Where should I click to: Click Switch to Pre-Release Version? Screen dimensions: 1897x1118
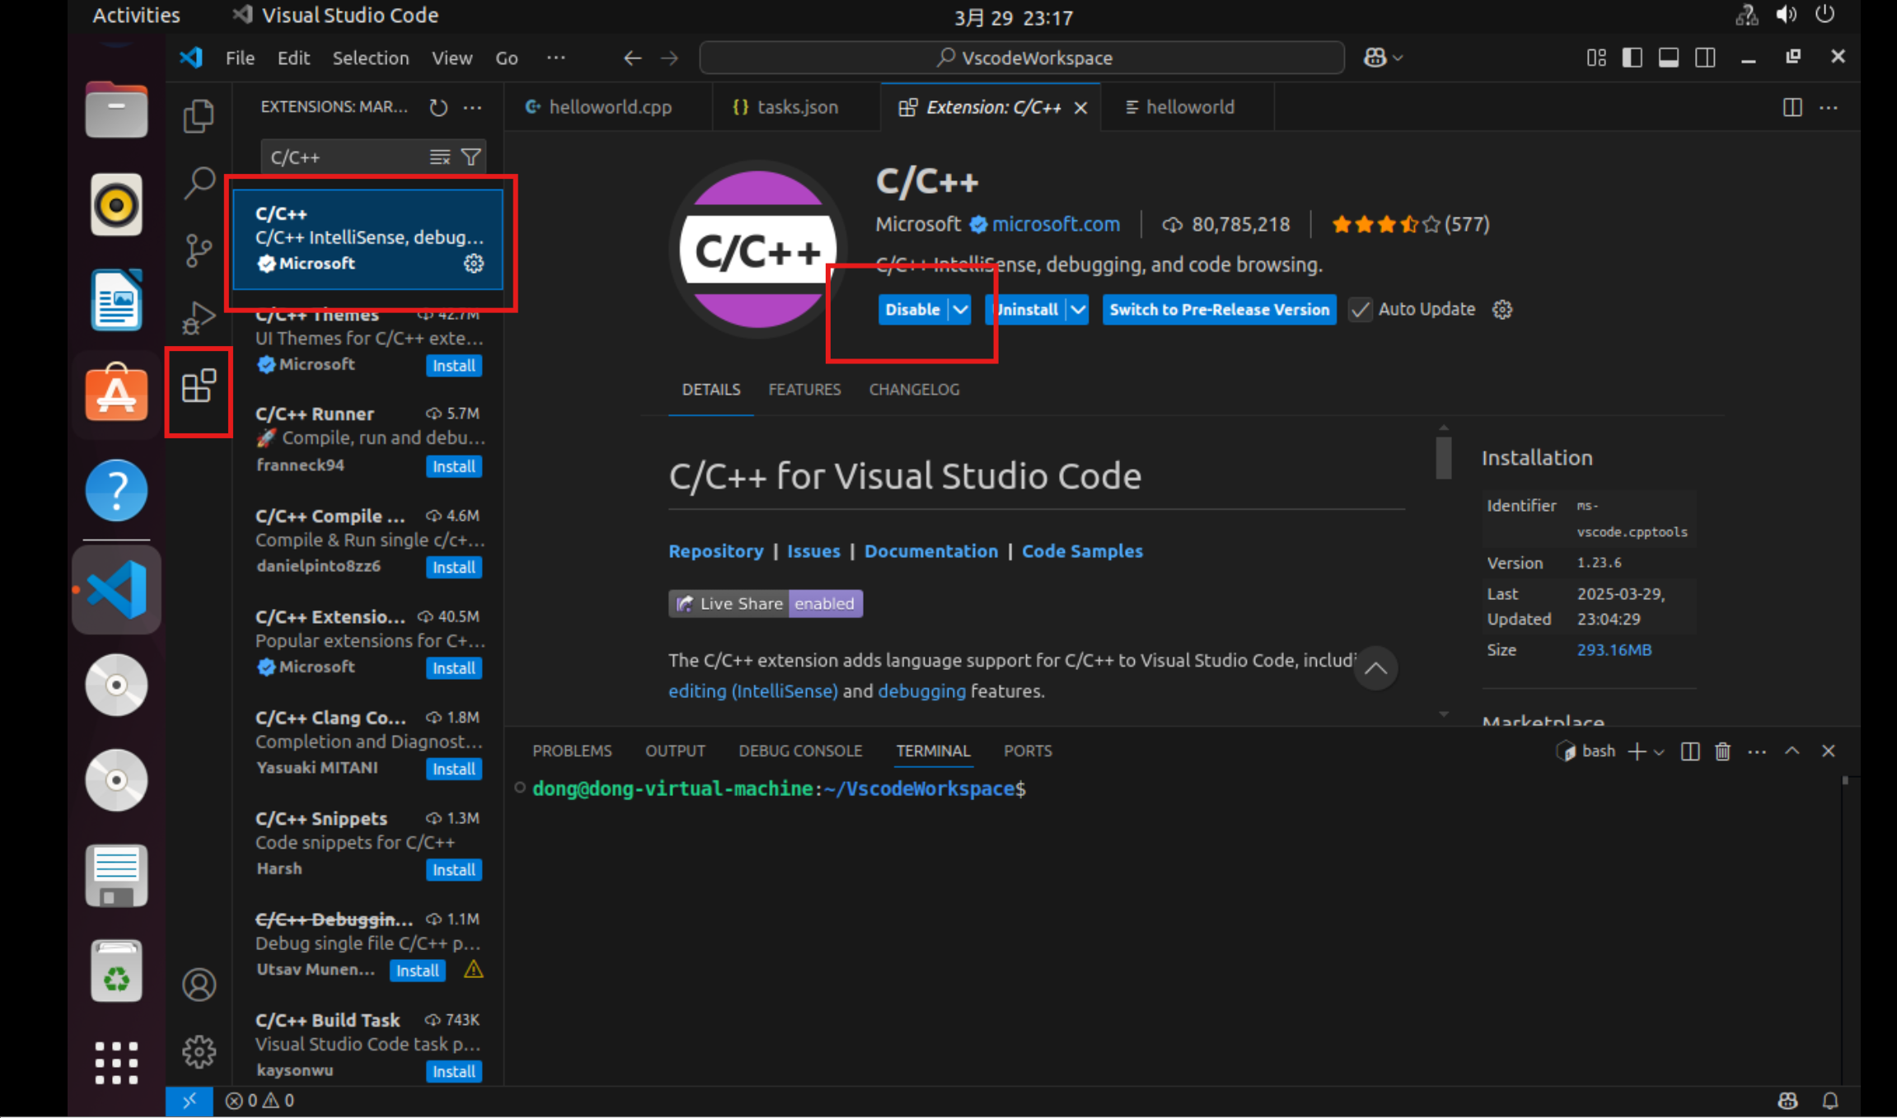(x=1219, y=310)
